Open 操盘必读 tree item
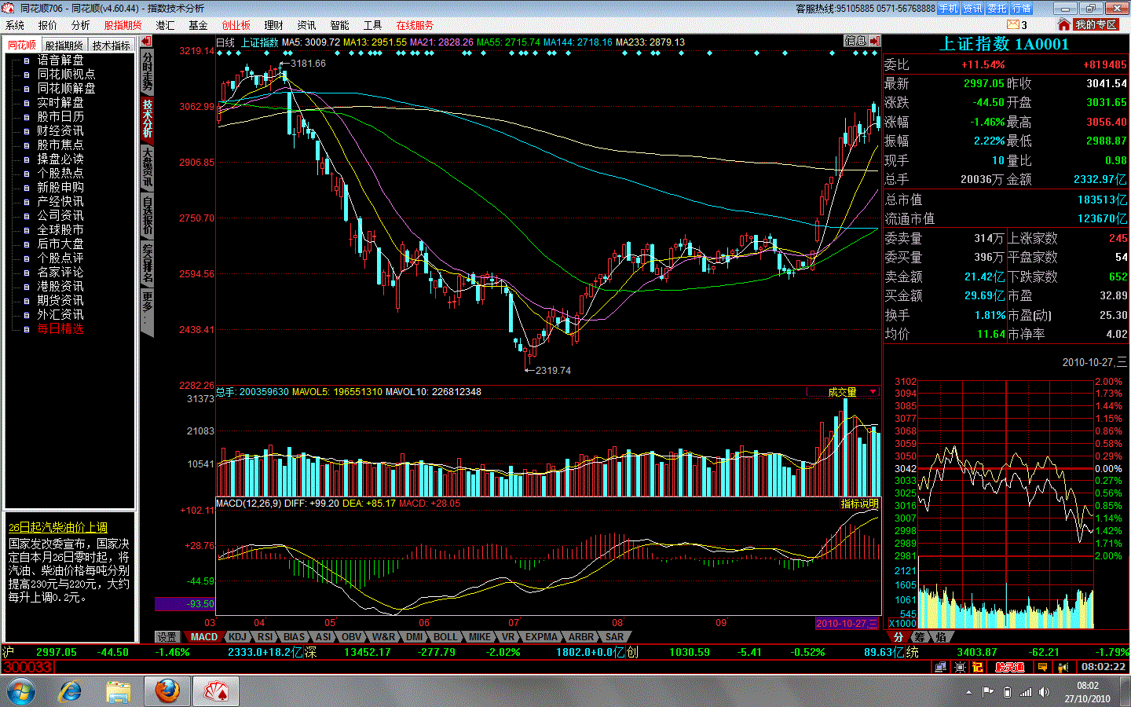 (x=60, y=159)
